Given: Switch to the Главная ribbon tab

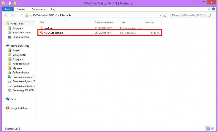Looking at the screenshot, I should [x=21, y=9].
